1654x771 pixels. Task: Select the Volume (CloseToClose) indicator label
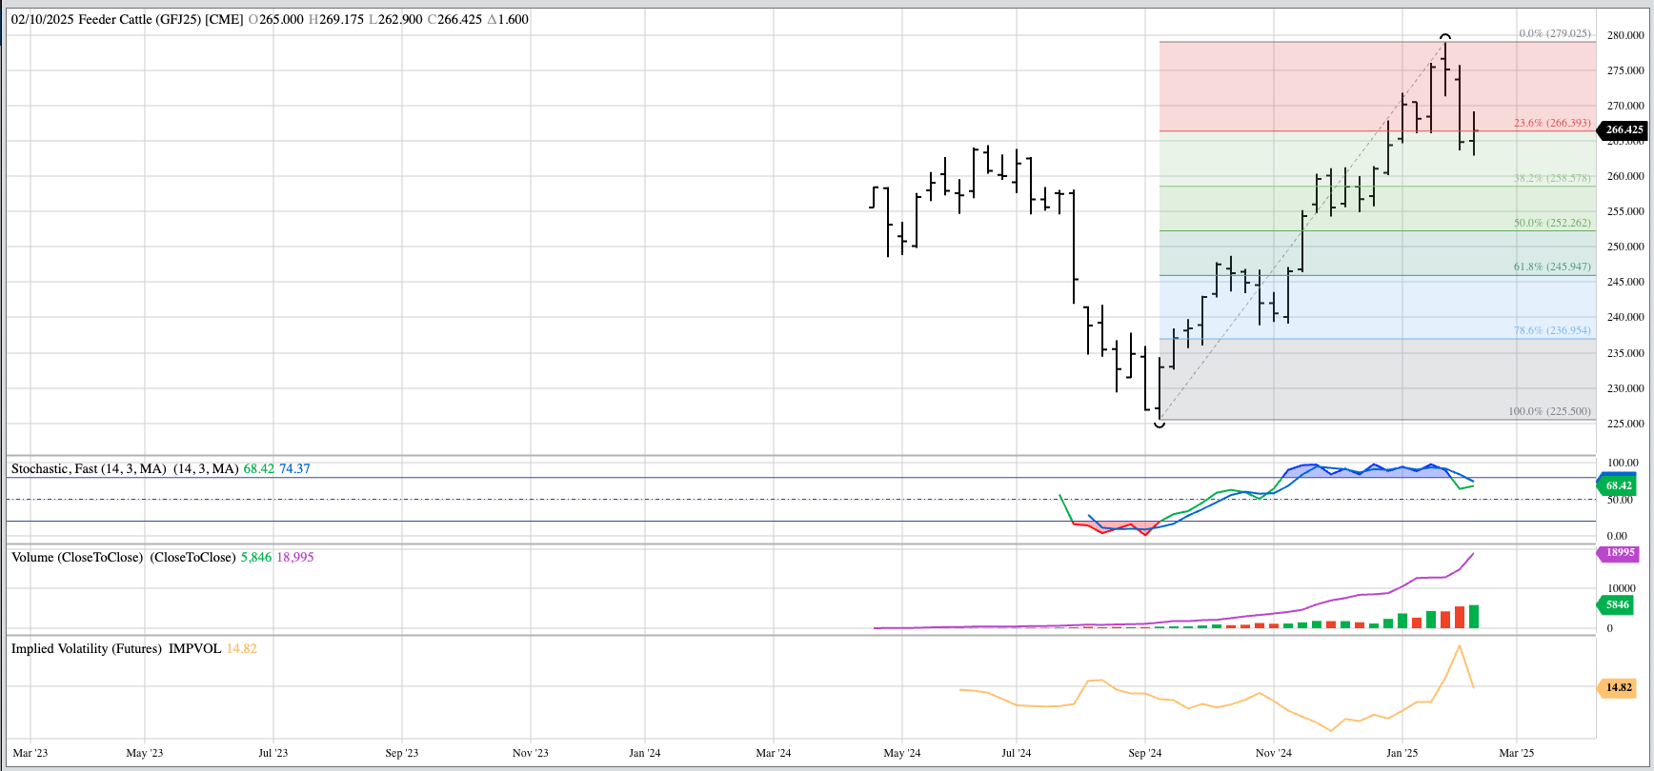77,557
